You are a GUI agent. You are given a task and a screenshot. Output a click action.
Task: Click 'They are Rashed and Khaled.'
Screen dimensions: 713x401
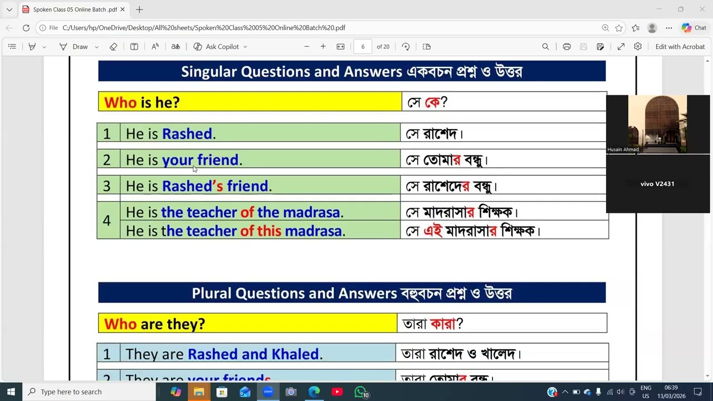(x=224, y=354)
